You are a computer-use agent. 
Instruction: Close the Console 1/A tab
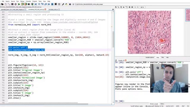pyautogui.click(x=126, y=60)
